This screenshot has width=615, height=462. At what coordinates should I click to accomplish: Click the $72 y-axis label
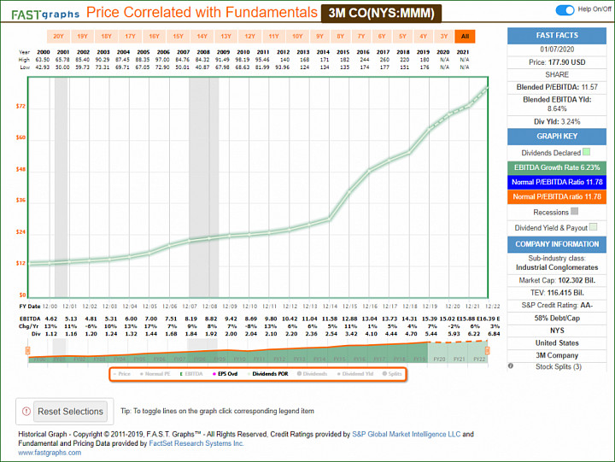(x=20, y=106)
